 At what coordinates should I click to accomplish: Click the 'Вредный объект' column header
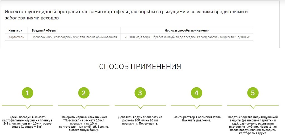(44, 31)
